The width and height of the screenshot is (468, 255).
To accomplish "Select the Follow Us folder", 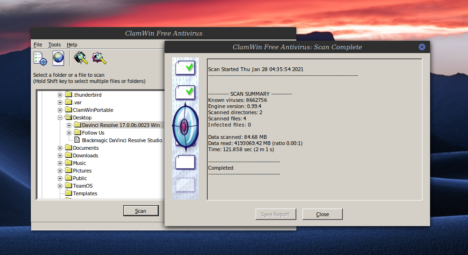I will pos(93,133).
